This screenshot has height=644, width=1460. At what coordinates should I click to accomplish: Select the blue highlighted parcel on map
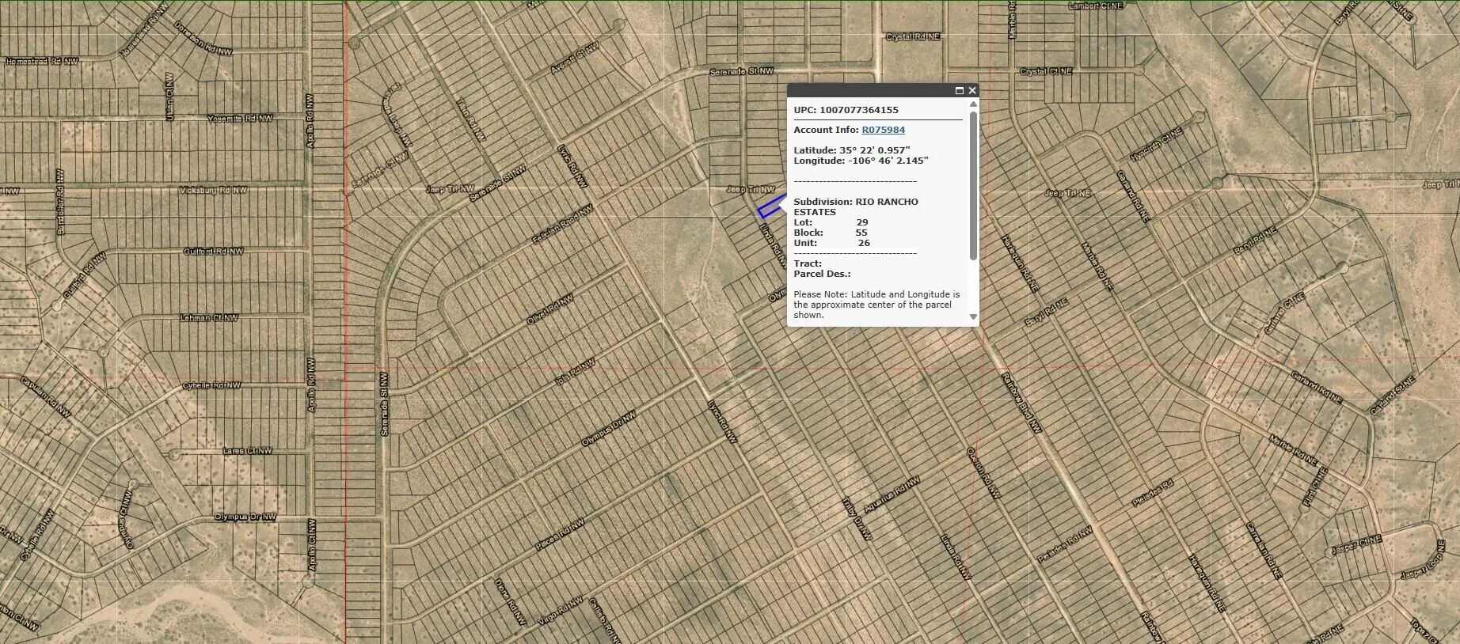(x=768, y=209)
